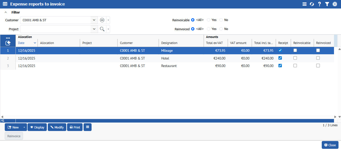Click the Print button

pos(75,127)
